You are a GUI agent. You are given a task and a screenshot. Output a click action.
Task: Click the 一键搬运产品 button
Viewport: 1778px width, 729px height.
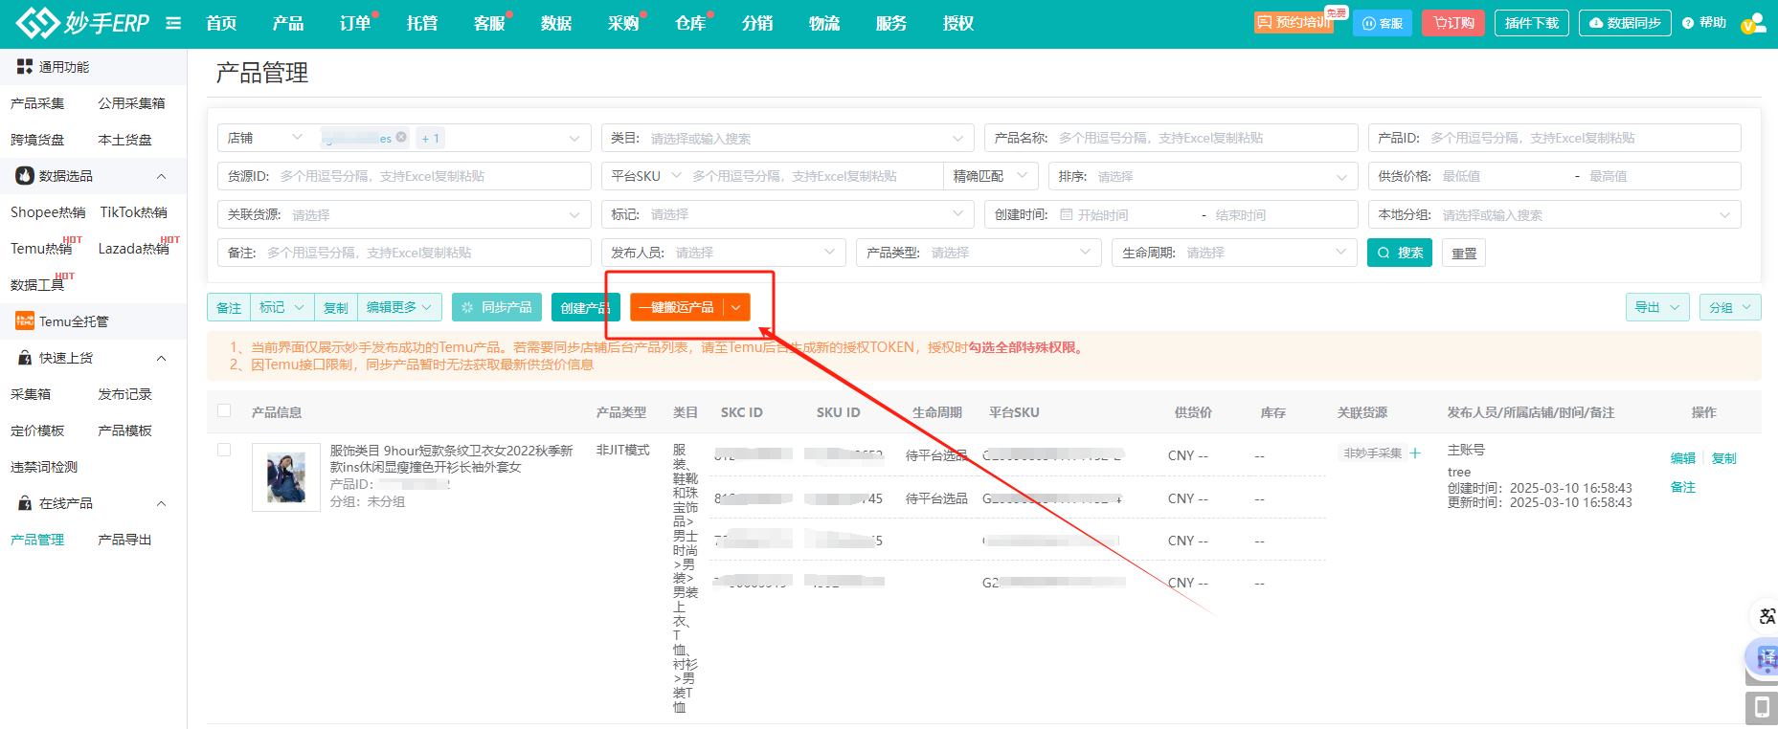(677, 307)
